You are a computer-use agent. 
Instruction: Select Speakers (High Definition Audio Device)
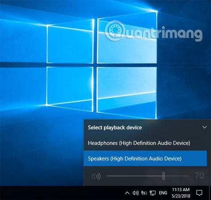[x=145, y=159]
